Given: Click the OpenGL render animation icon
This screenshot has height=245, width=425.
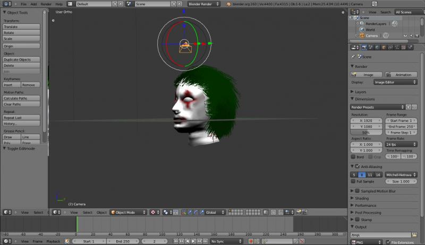Looking at the screenshot, I should click(x=304, y=212).
